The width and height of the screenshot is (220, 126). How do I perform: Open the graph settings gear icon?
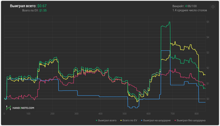point(213,7)
